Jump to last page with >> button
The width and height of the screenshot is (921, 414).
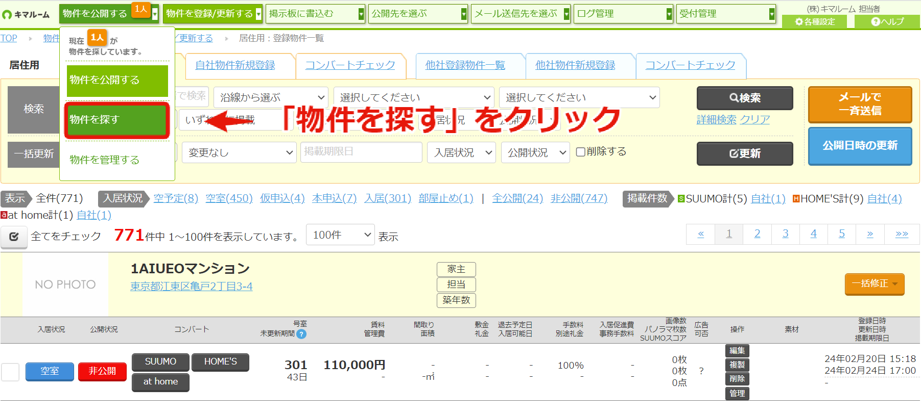(x=902, y=234)
